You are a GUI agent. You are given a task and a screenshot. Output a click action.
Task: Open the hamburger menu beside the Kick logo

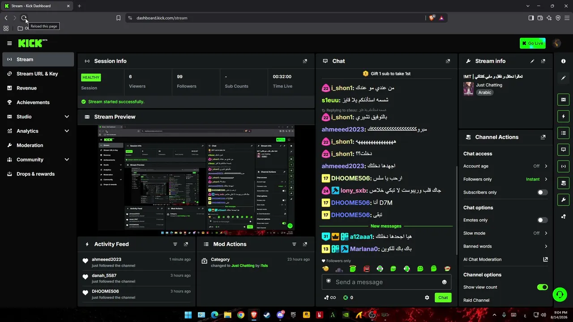click(x=9, y=43)
